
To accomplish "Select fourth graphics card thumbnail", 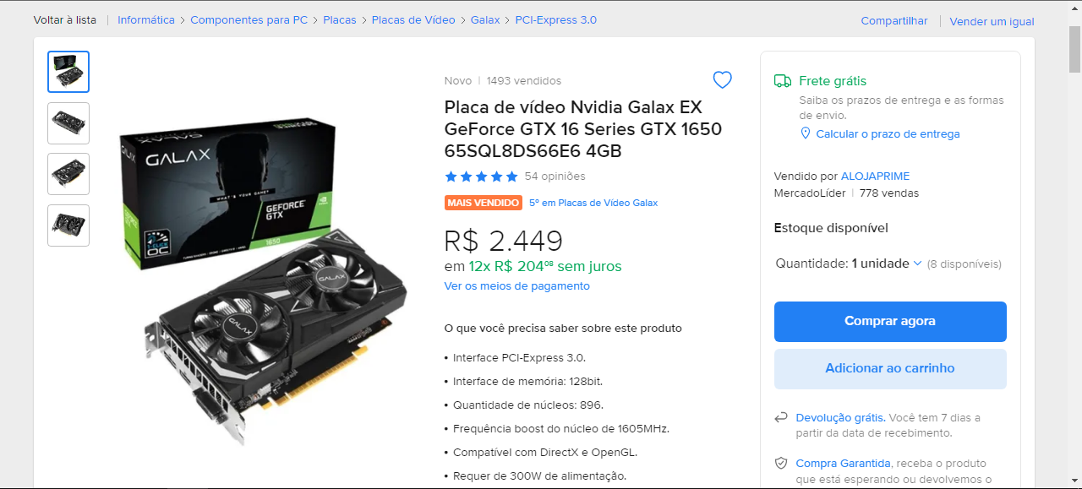I will click(x=68, y=225).
